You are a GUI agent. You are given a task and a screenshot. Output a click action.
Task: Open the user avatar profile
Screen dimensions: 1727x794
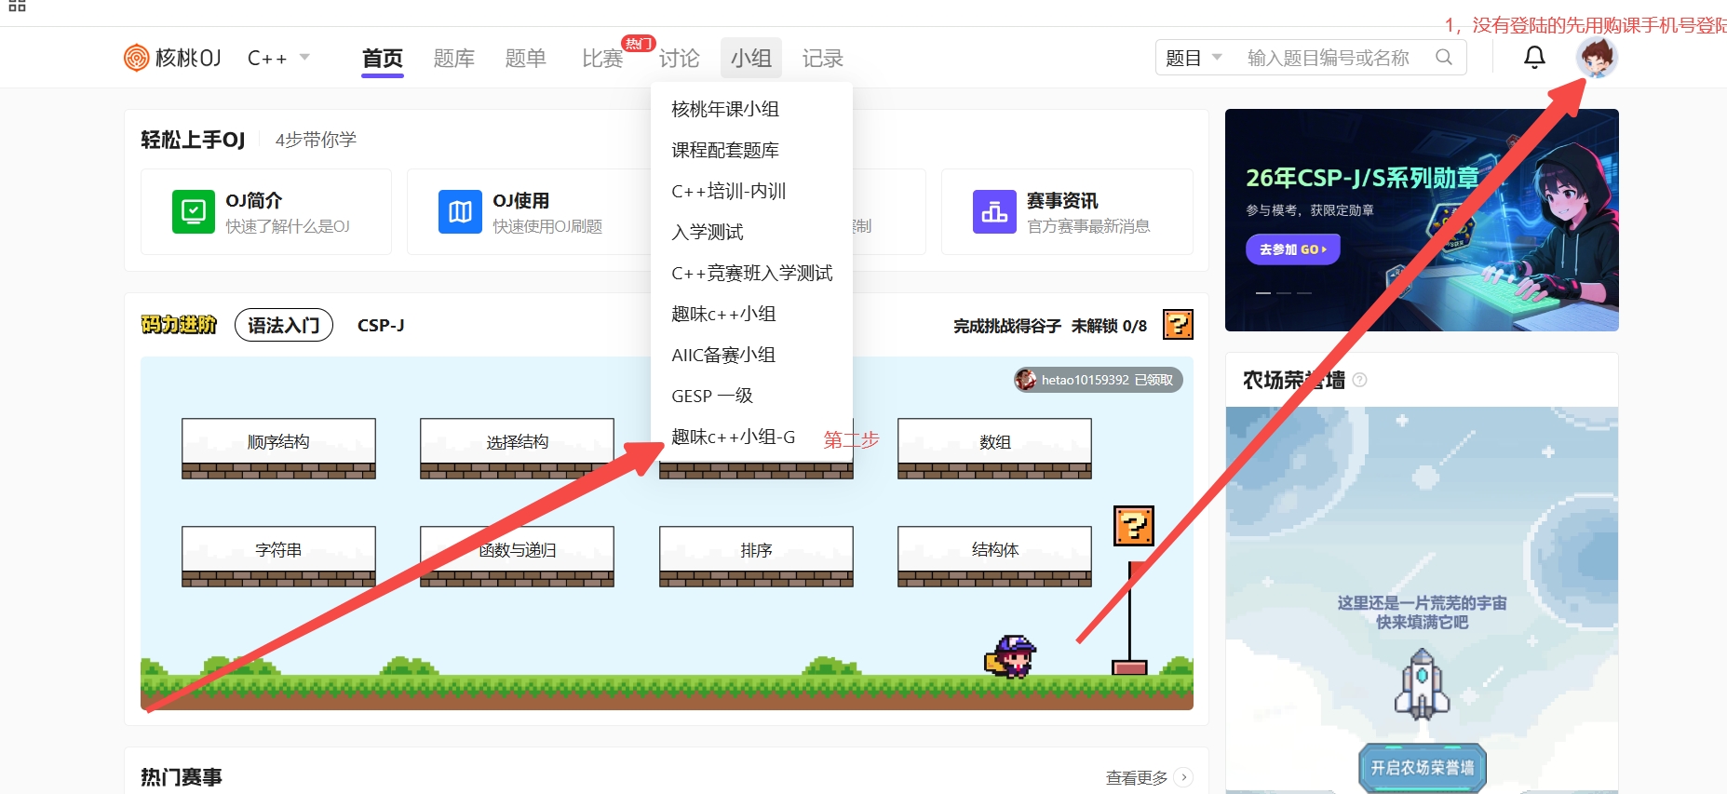1597,58
